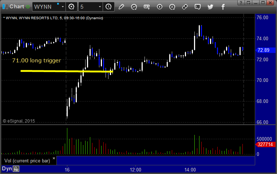Click the 68.00 price axis label
Viewport: 277px width, 174px height.
pyautogui.click(x=262, y=101)
